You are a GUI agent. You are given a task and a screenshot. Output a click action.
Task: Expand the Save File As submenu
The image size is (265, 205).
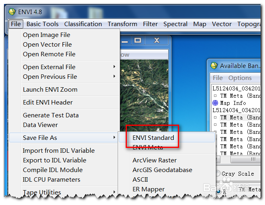[63, 137]
